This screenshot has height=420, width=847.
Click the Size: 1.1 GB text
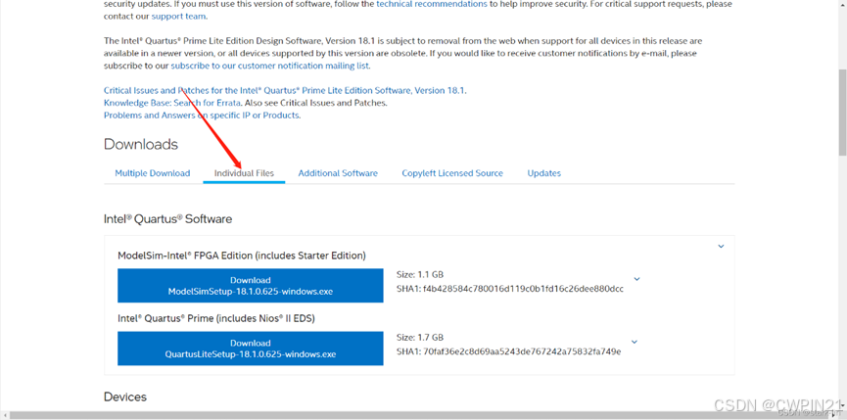click(x=420, y=274)
